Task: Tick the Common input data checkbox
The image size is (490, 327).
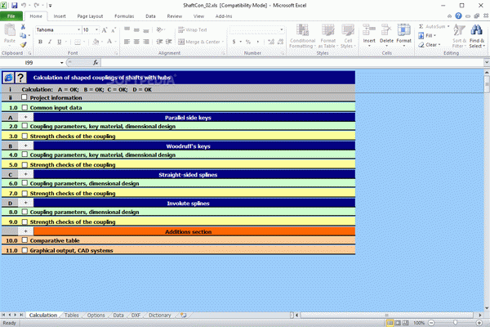Action: pyautogui.click(x=24, y=107)
